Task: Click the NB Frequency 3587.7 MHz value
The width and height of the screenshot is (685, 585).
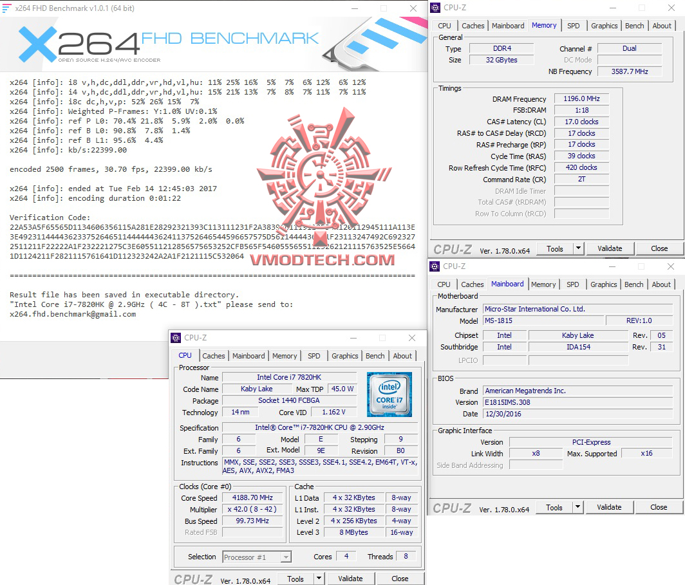Action: (x=630, y=71)
